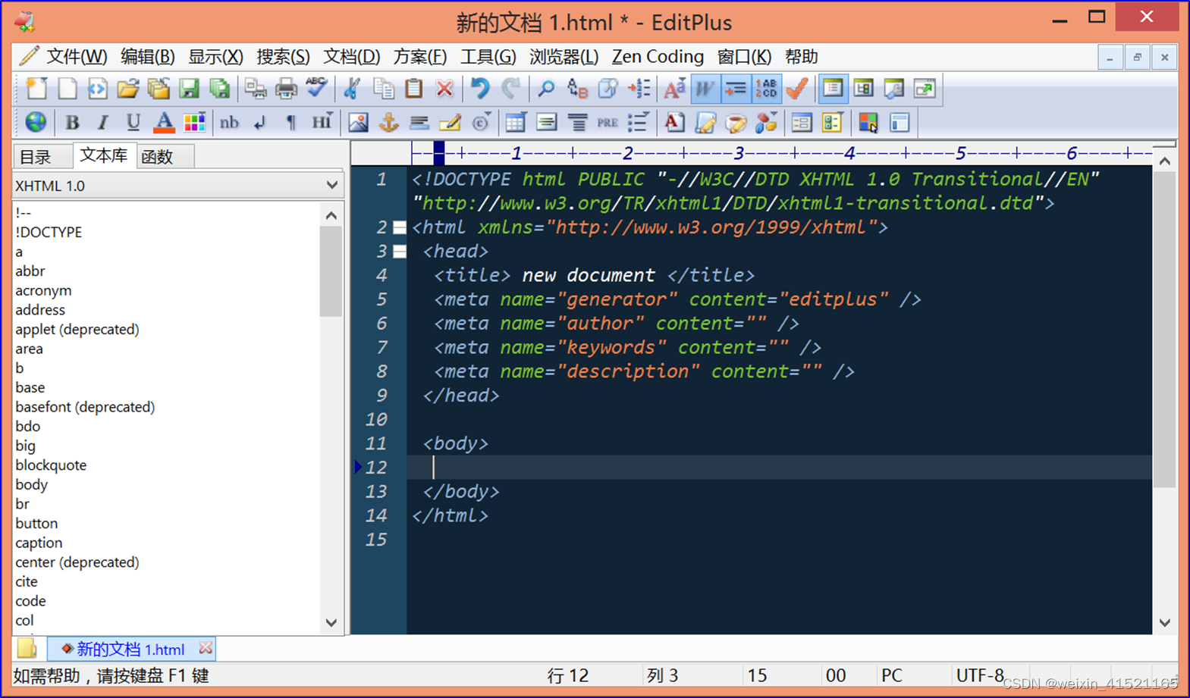Print the document using the printer icon

[286, 89]
